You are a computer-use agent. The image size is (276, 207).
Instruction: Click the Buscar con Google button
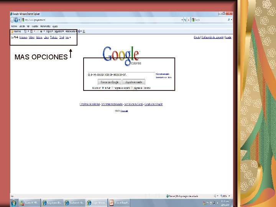tap(110, 82)
